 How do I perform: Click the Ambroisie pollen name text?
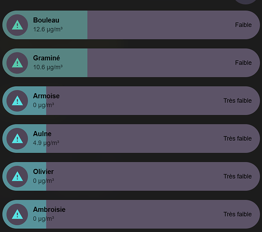49,209
